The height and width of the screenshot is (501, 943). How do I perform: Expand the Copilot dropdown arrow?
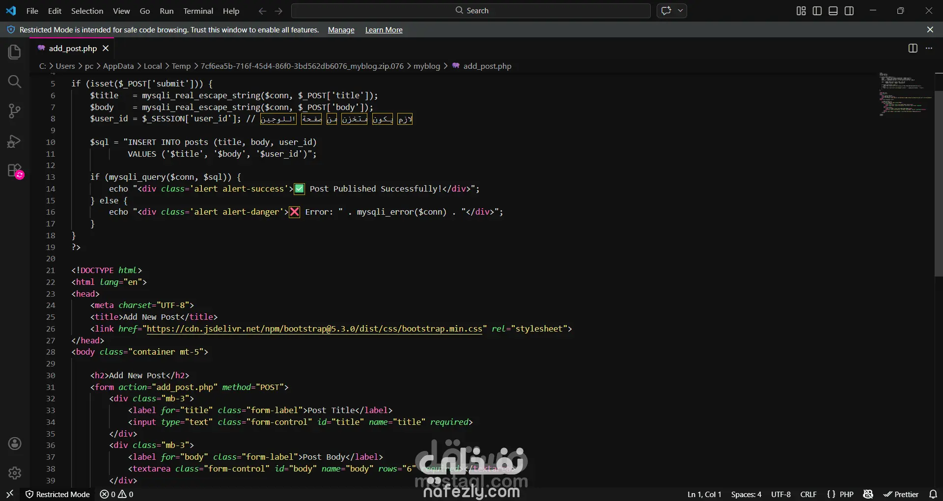(680, 10)
